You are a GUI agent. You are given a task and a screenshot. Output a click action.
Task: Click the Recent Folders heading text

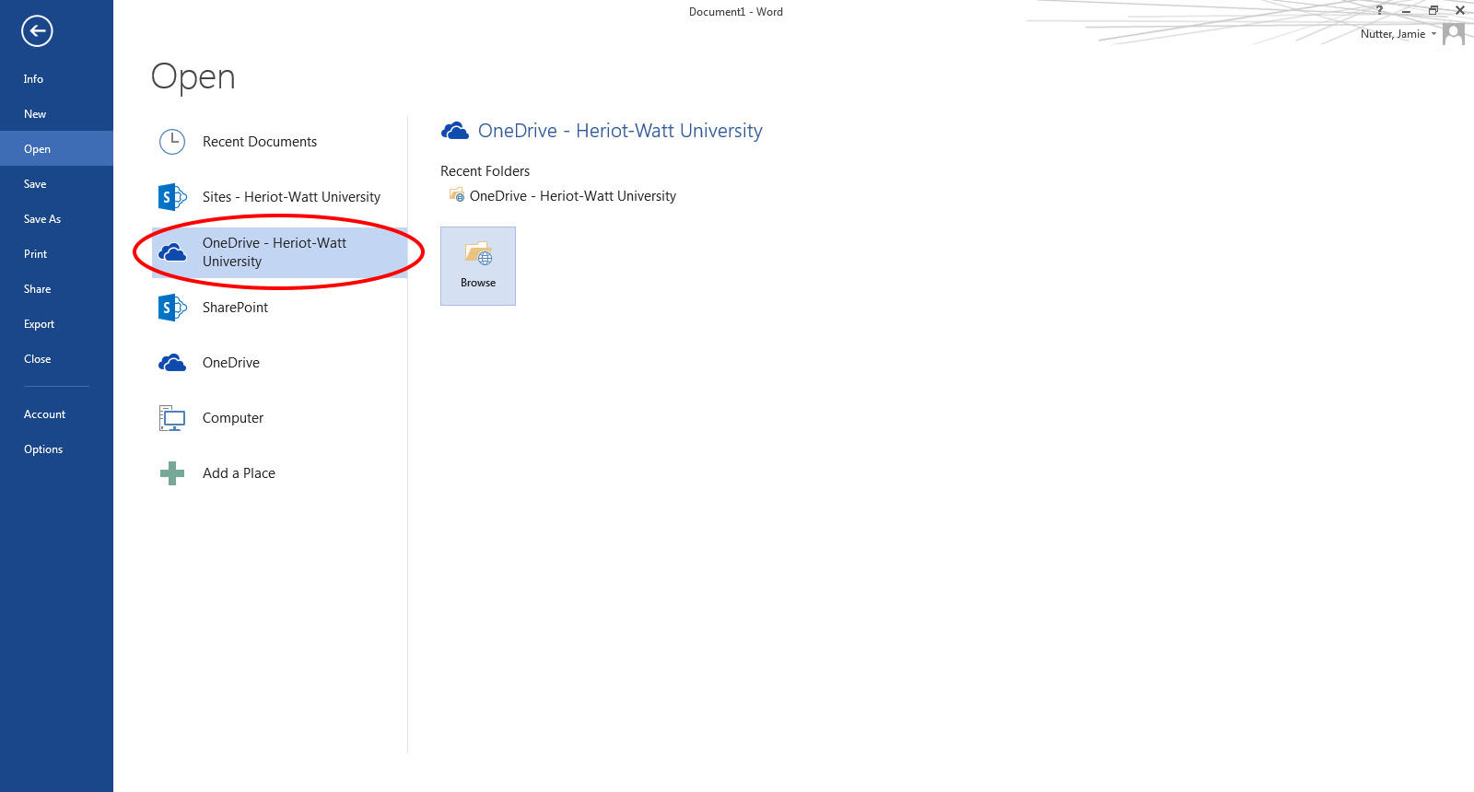tap(485, 171)
